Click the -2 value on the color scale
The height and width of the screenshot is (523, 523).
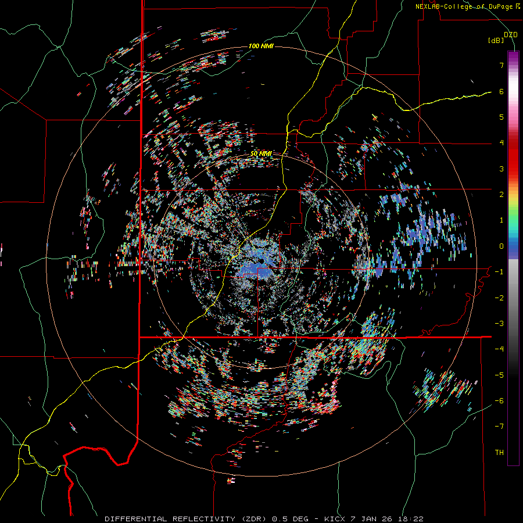(x=499, y=298)
